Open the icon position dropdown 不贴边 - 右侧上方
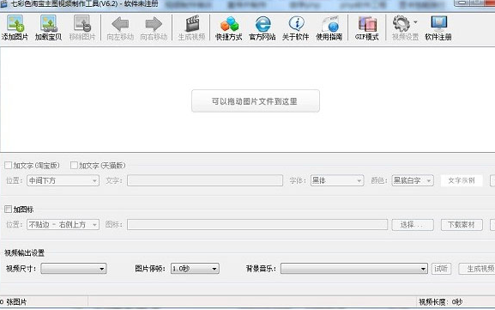Image resolution: width=495 pixels, height=310 pixels. [63, 224]
